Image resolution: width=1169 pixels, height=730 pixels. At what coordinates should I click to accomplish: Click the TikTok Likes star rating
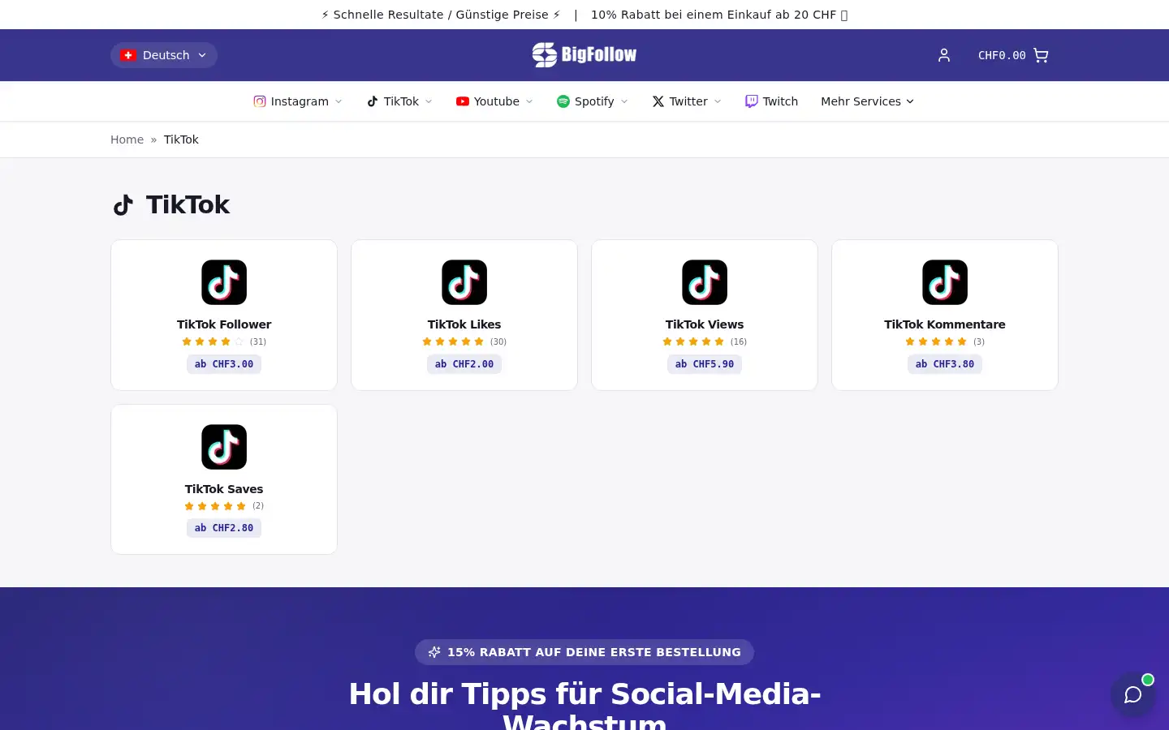(x=453, y=341)
